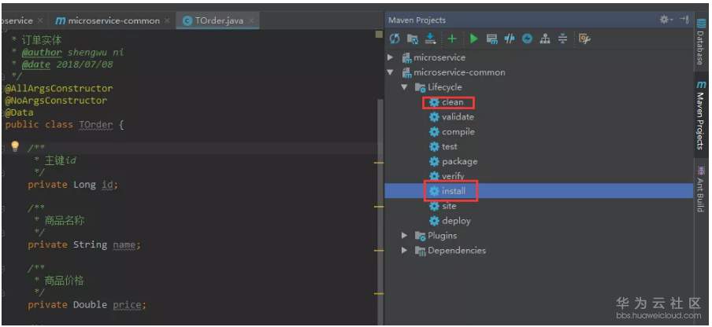Image resolution: width=712 pixels, height=327 pixels.
Task: Expand the Dependencies folder
Action: [405, 251]
